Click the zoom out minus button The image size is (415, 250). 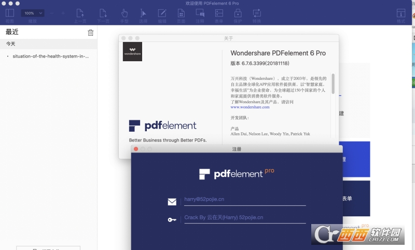tap(51, 13)
